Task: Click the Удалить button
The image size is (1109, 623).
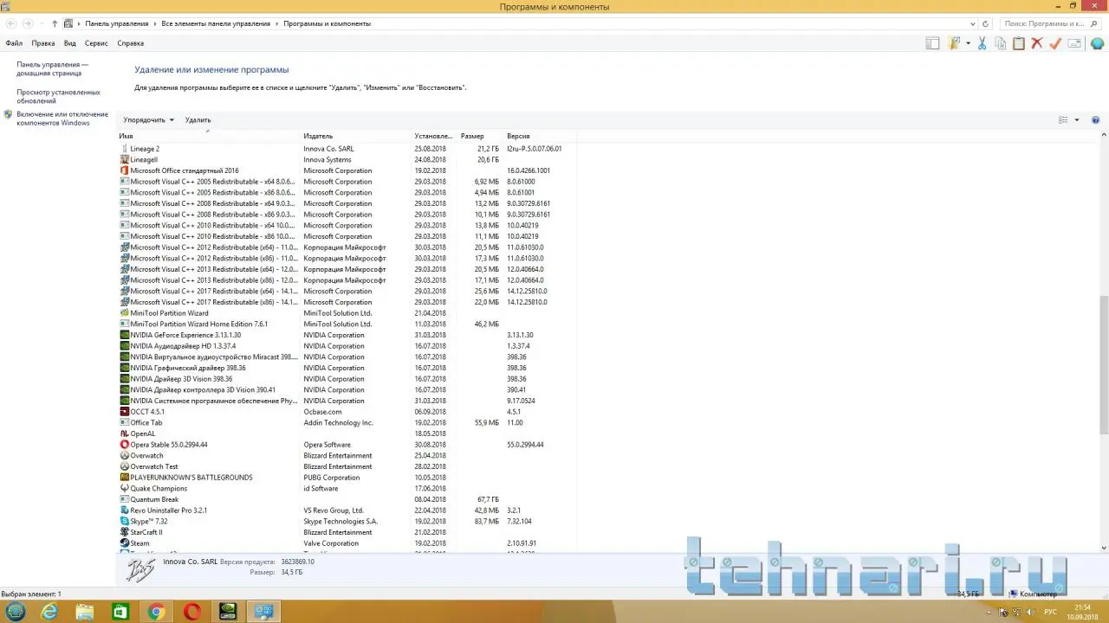Action: (x=198, y=120)
